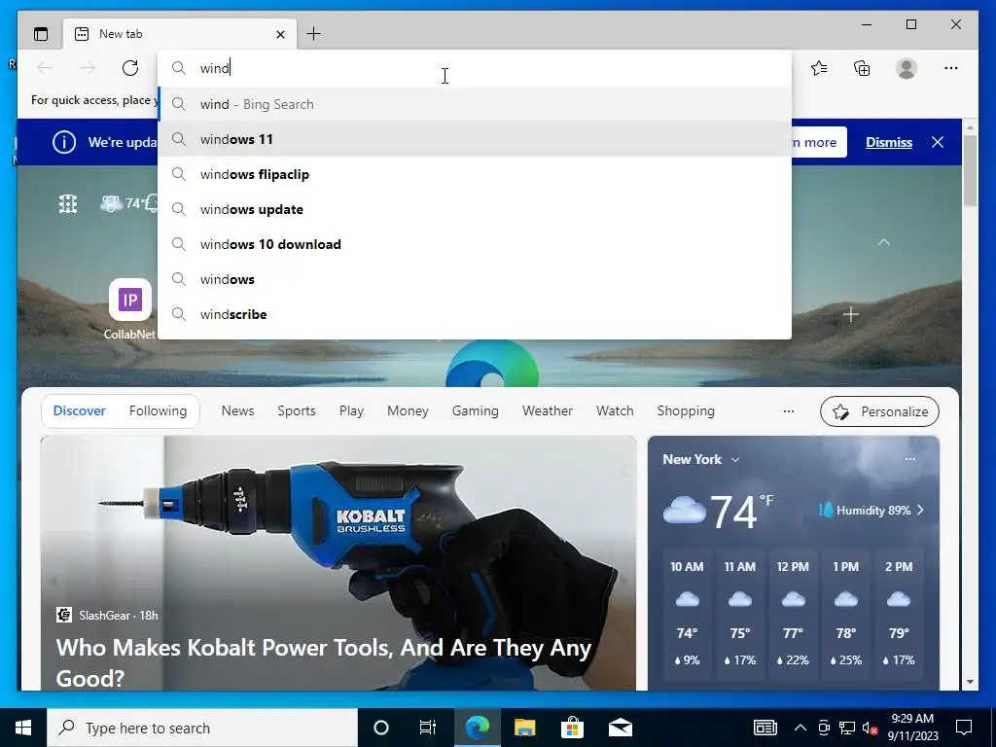Viewport: 996px width, 747px height.
Task: Open the clock showing 9:29 AM
Action: point(912,728)
